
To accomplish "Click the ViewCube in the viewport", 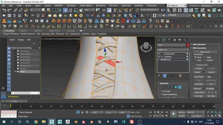I will [146, 46].
